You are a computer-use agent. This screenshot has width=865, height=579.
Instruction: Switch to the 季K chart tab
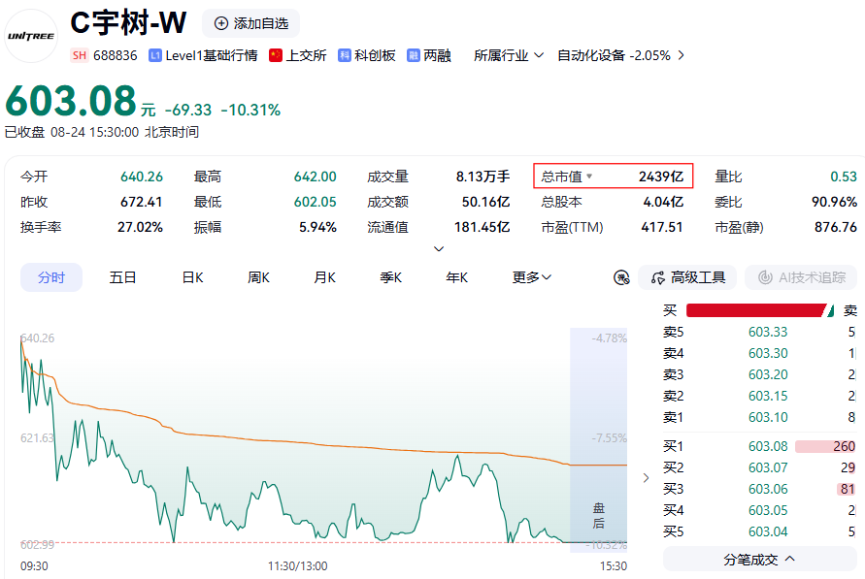(390, 277)
